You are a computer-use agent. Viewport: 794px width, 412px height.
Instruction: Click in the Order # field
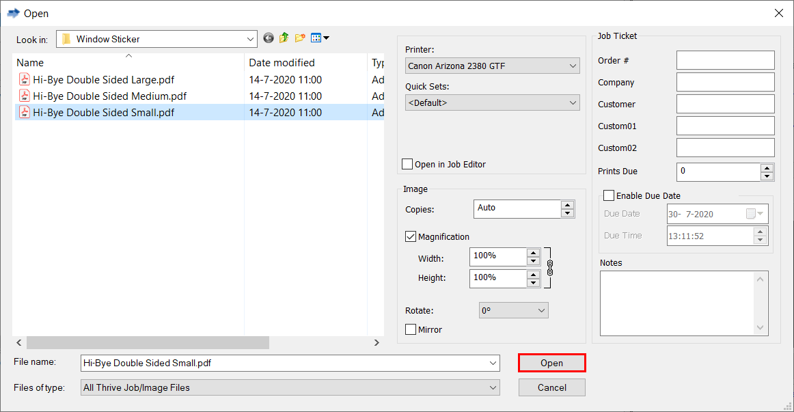click(x=725, y=61)
